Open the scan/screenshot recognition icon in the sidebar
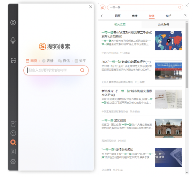The width and height of the screenshot is (193, 177). (x=13, y=60)
